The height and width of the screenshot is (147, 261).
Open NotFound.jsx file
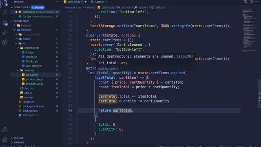(33, 66)
